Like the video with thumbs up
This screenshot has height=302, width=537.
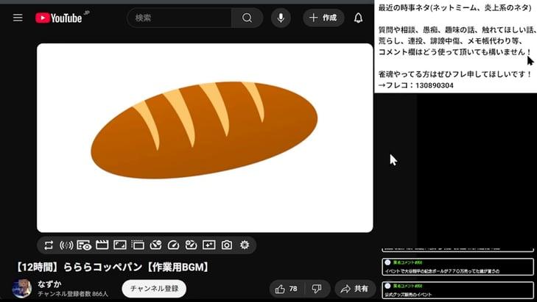coord(287,289)
